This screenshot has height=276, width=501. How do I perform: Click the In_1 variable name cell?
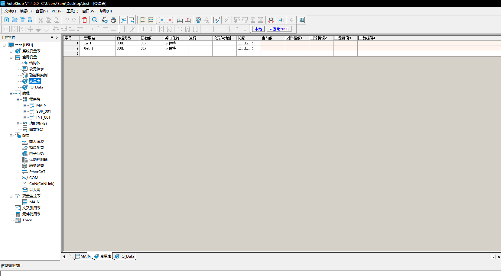point(97,43)
